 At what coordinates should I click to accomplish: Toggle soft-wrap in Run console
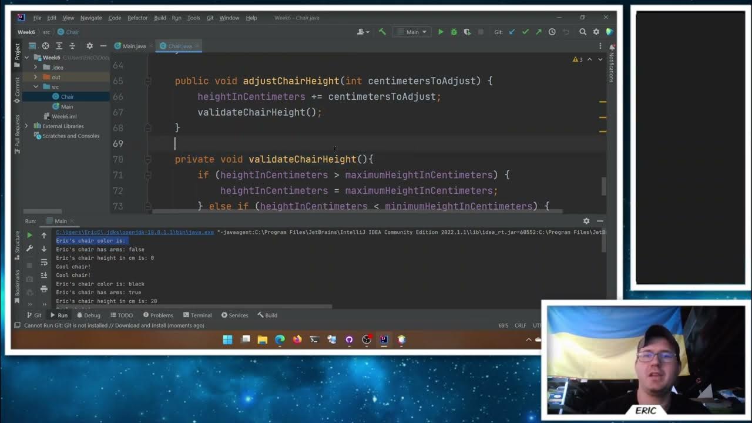pyautogui.click(x=44, y=262)
